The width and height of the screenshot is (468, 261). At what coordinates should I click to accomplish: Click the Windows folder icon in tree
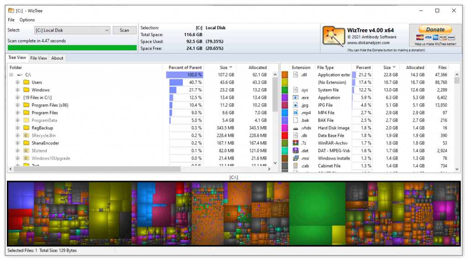(x=27, y=90)
